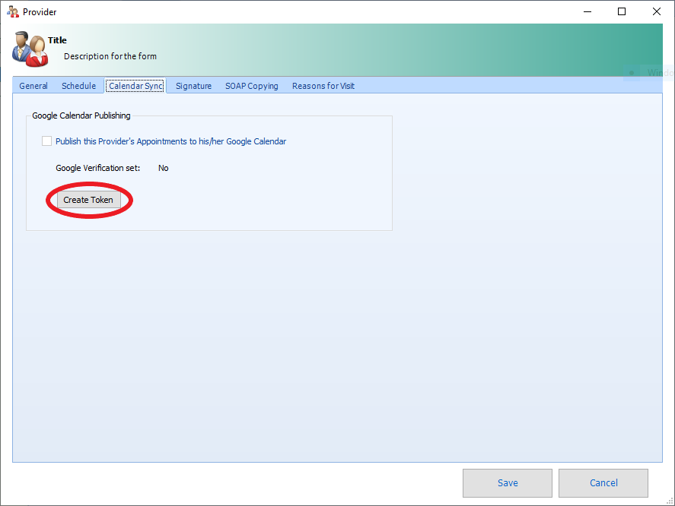Click the Google Verification set 'No' value

(x=164, y=168)
